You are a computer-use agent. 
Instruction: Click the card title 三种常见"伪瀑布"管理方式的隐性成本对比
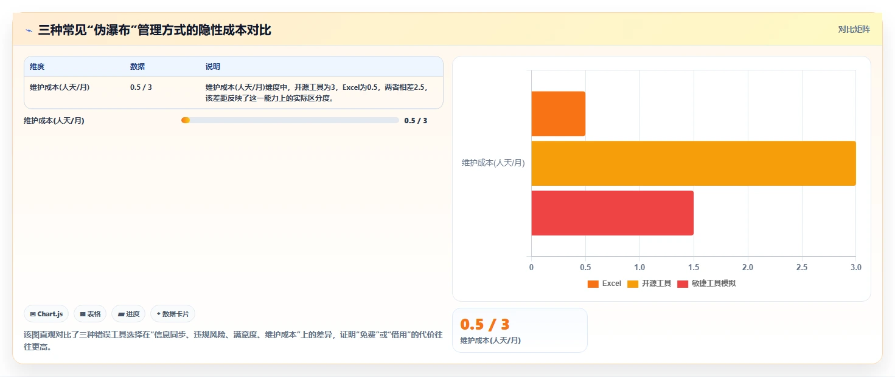[x=155, y=30]
